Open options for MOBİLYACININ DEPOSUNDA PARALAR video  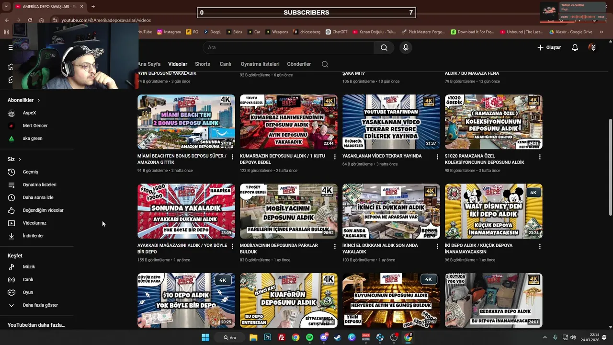point(335,246)
